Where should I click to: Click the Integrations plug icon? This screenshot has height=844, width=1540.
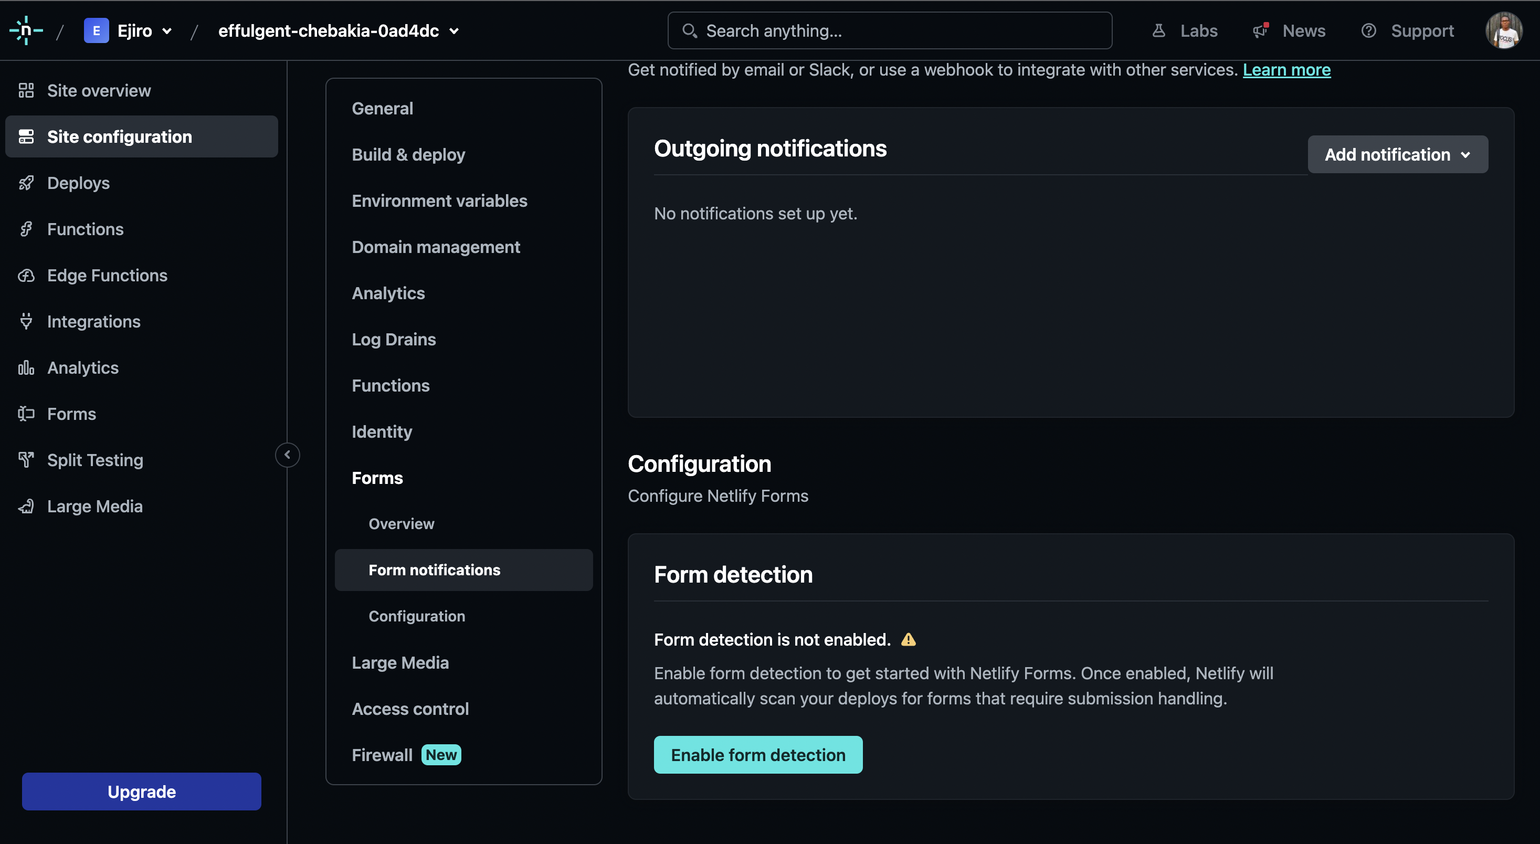coord(26,322)
